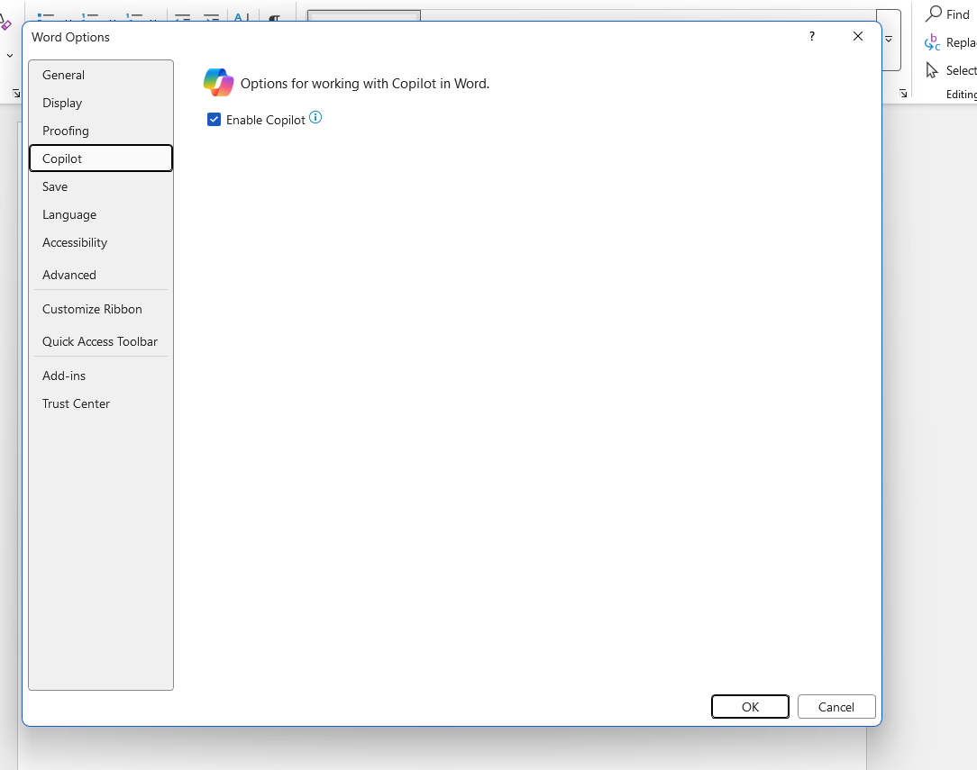Open the Language options category

click(100, 214)
